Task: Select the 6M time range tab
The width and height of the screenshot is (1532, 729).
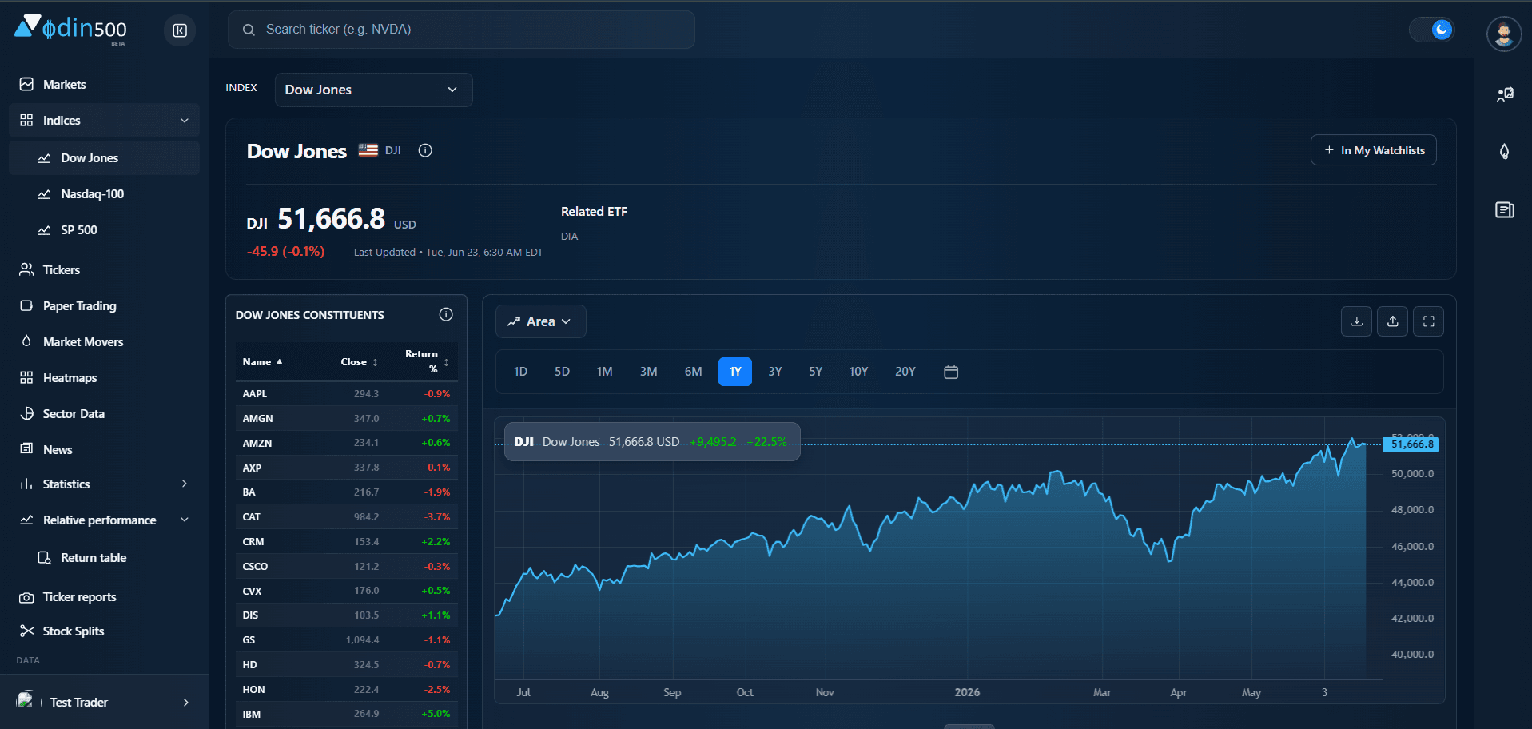Action: pyautogui.click(x=693, y=372)
